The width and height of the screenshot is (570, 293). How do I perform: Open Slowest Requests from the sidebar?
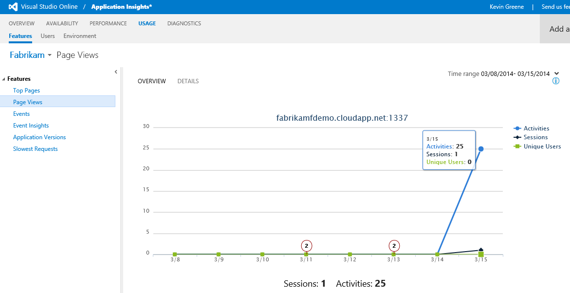(35, 148)
